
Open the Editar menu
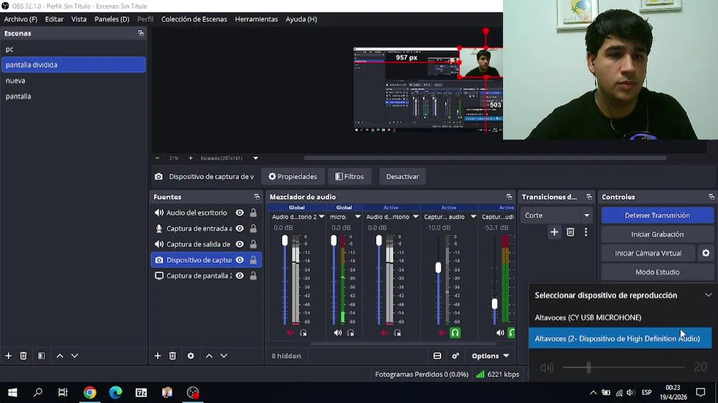click(54, 19)
